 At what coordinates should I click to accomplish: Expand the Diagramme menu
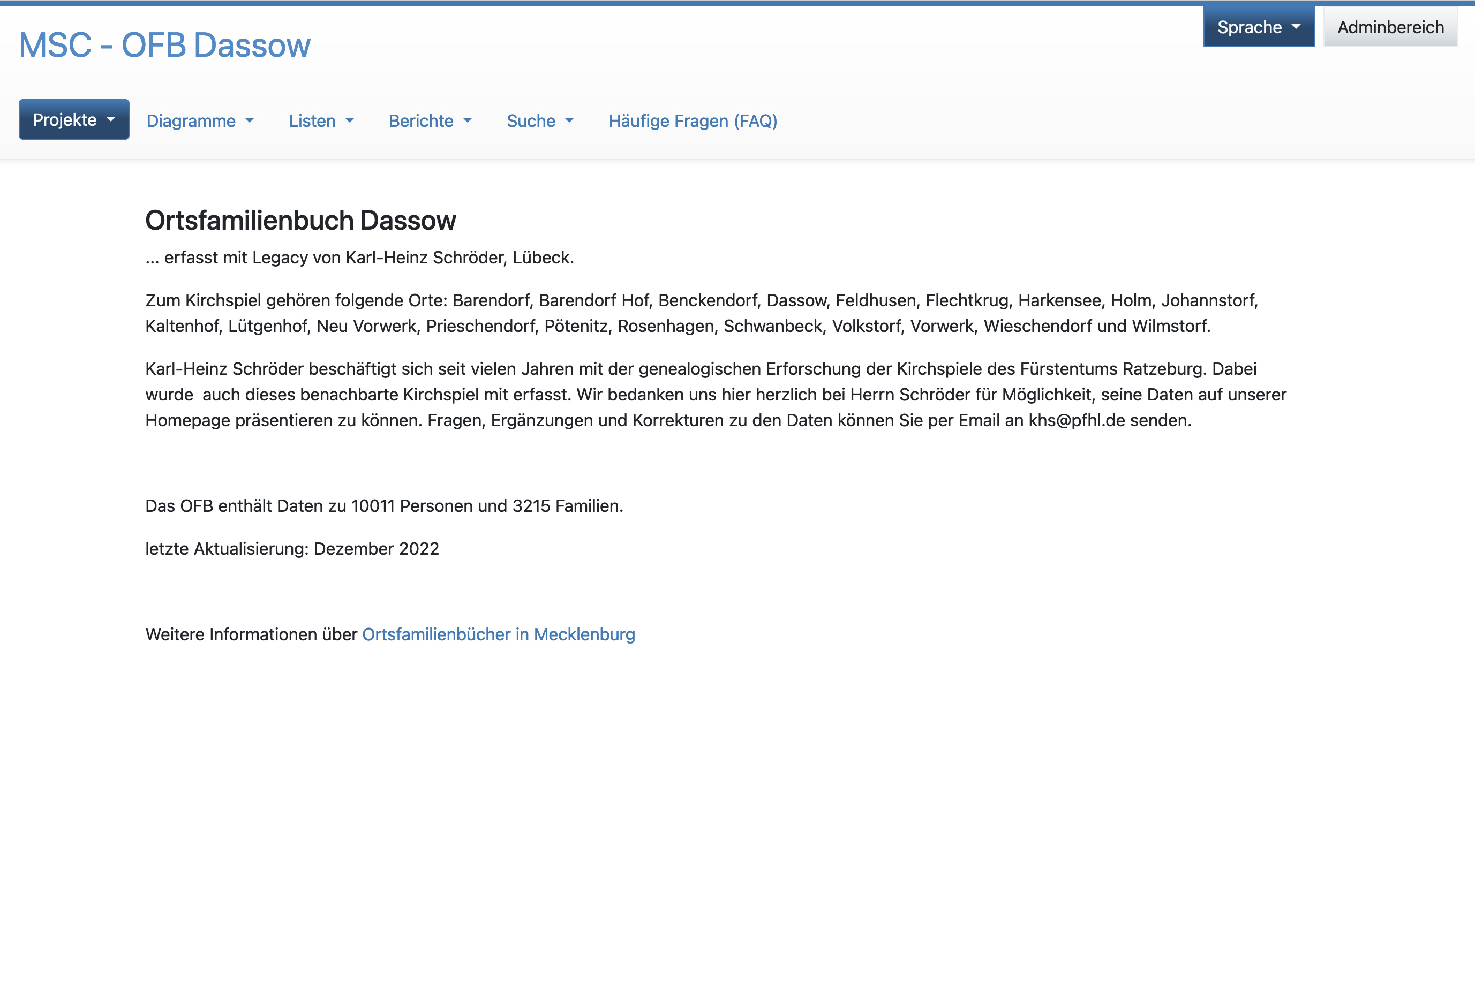(x=199, y=120)
